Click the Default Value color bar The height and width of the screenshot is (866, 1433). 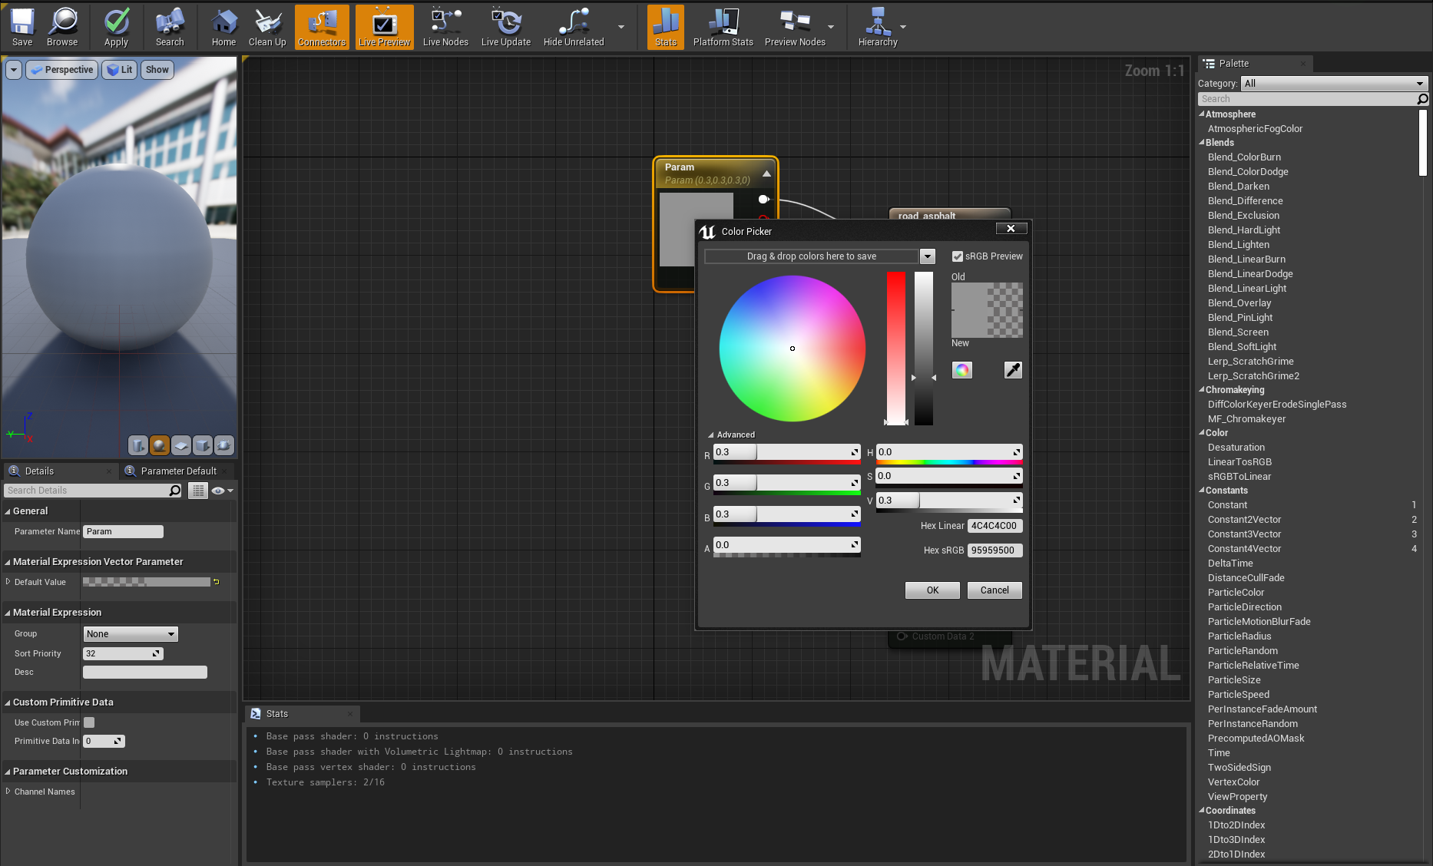(x=147, y=582)
